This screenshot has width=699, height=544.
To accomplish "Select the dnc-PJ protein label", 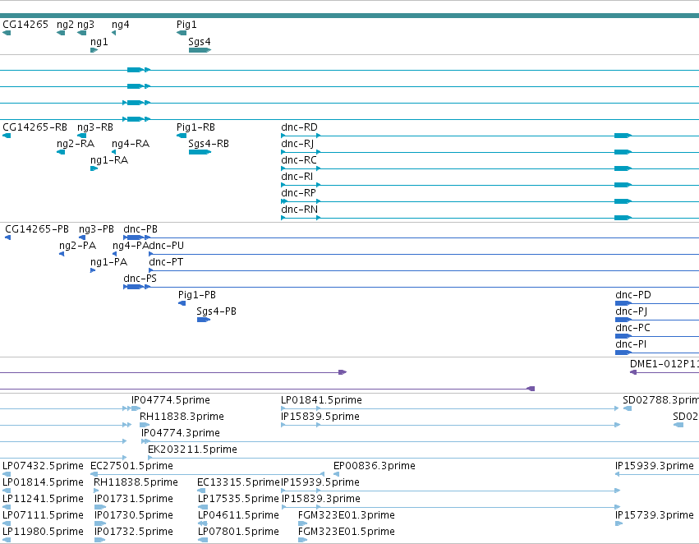I will (x=632, y=311).
